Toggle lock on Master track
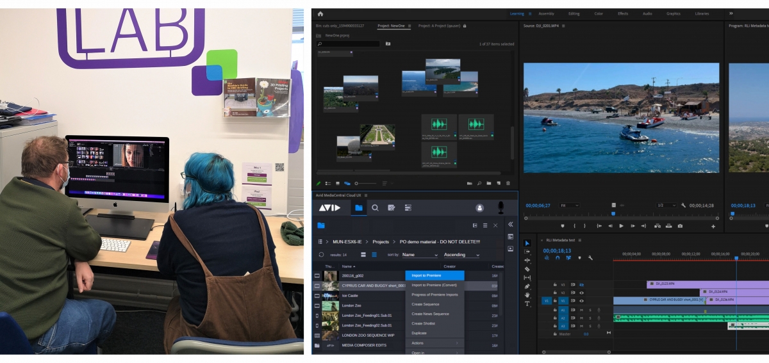The image size is (769, 363). pyautogui.click(x=555, y=334)
